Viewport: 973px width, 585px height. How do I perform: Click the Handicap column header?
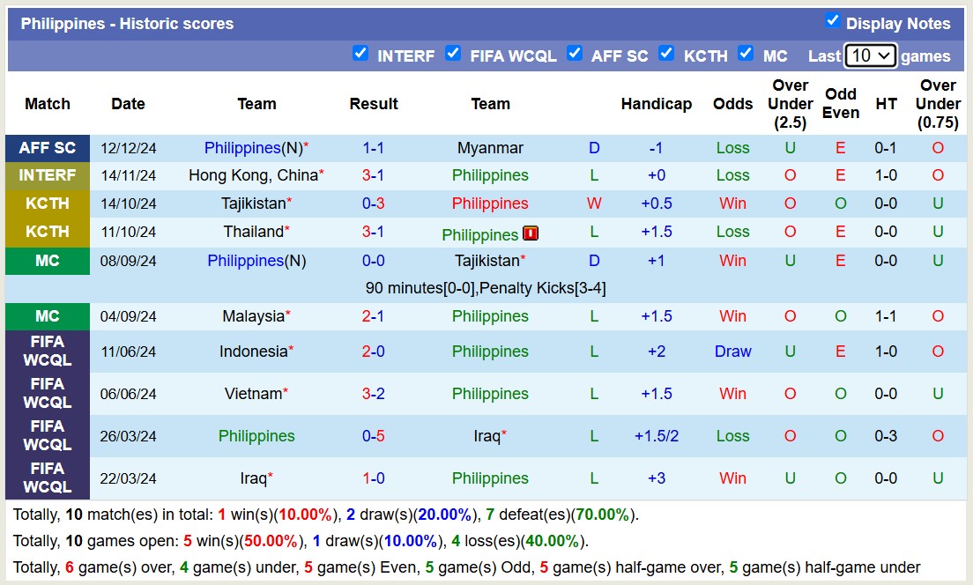click(x=657, y=103)
